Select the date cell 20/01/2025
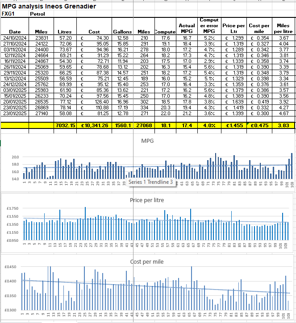This screenshot has width=296, height=323. pyautogui.click(x=15, y=102)
